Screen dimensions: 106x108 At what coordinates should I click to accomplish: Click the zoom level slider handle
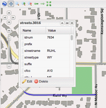pyautogui.click(x=9, y=39)
